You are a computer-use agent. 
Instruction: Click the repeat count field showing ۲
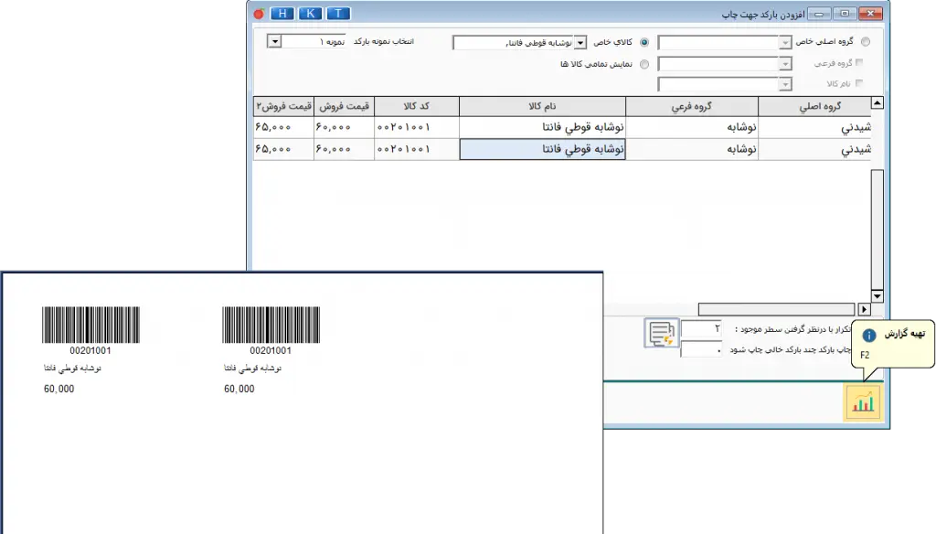[x=702, y=326]
